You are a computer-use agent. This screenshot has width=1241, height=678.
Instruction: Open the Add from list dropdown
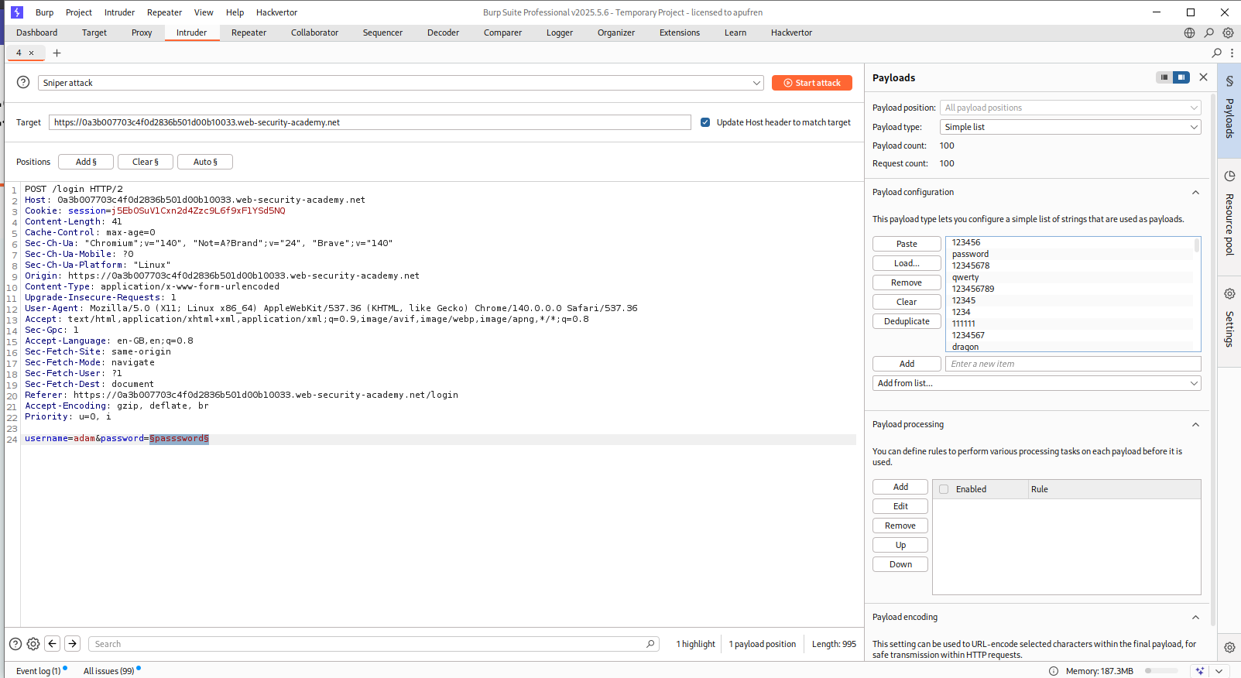click(1037, 383)
